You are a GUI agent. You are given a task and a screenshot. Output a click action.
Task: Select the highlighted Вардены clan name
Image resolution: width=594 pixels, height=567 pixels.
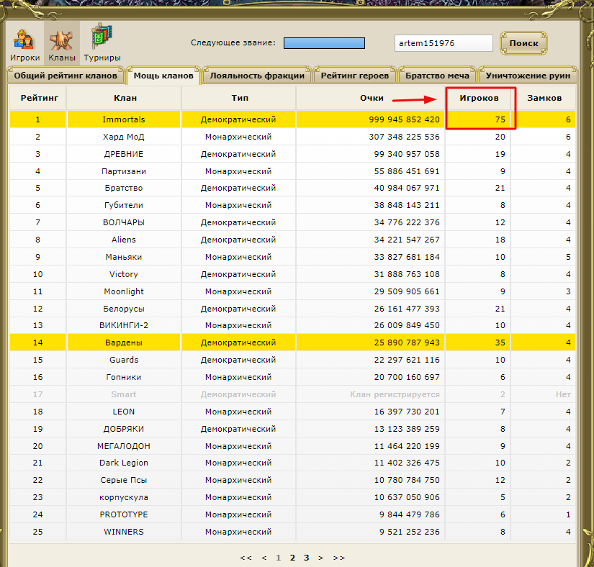pos(124,343)
